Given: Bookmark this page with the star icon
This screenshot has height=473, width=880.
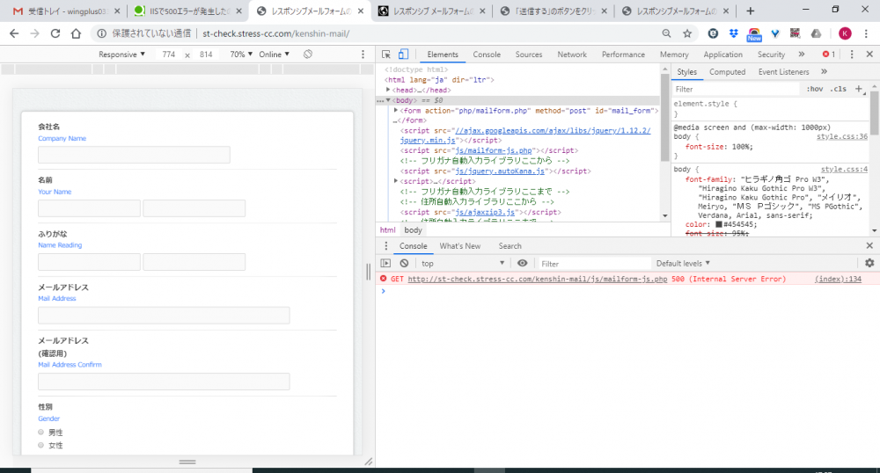Looking at the screenshot, I should click(x=687, y=33).
